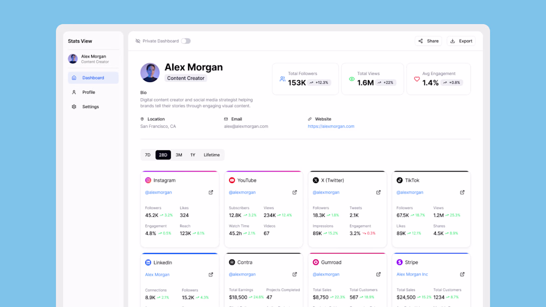Click the @alexmorgan handle on Contra card
The width and height of the screenshot is (546, 307).
coord(242,274)
